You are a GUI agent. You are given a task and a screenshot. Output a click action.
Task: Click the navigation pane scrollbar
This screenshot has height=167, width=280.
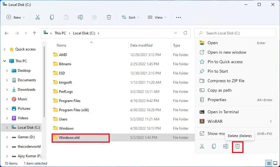point(44,82)
